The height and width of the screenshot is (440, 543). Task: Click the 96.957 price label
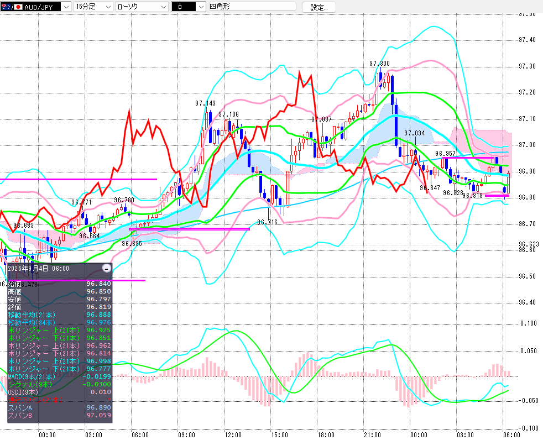(x=445, y=154)
